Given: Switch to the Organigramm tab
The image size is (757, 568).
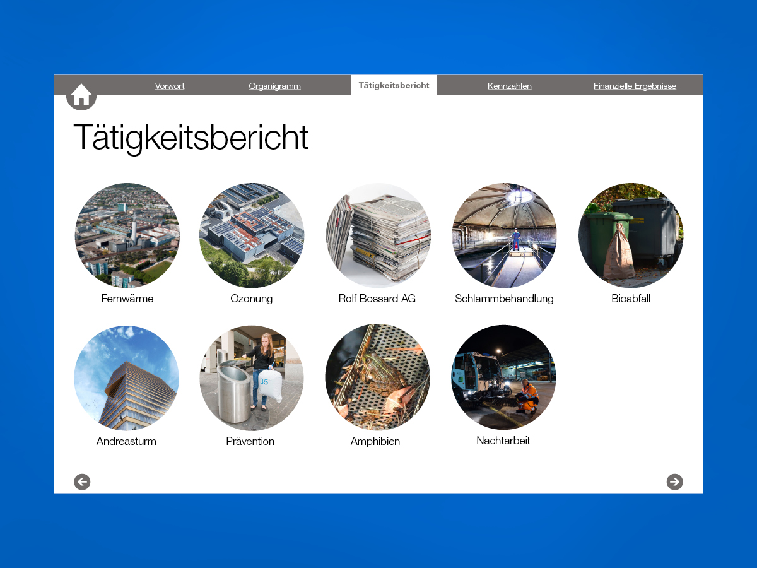Looking at the screenshot, I should tap(274, 86).
